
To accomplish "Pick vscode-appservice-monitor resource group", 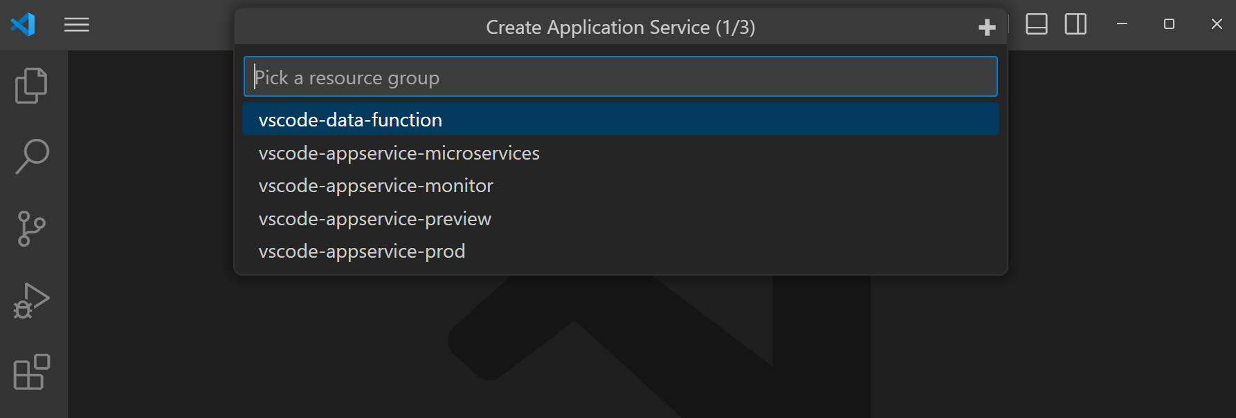I will pyautogui.click(x=376, y=186).
